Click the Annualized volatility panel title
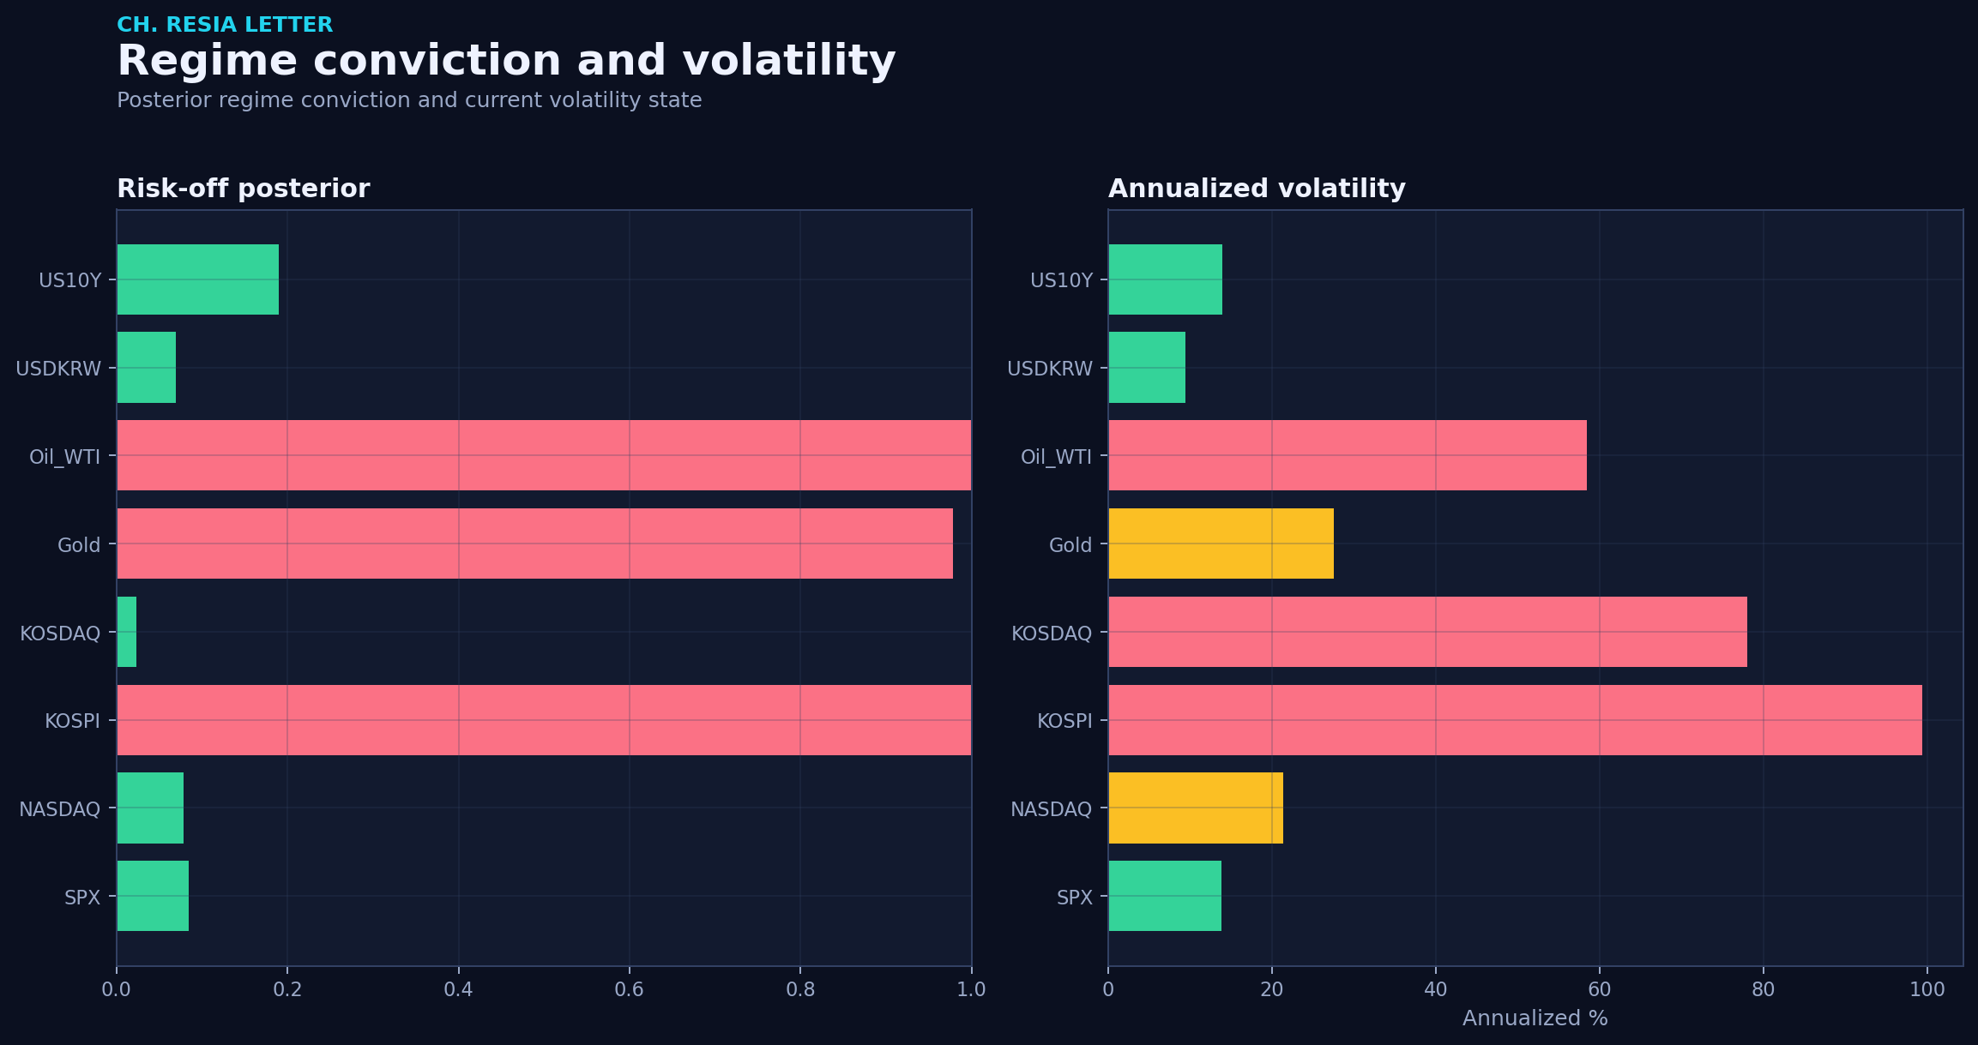This screenshot has width=1978, height=1045. [x=1257, y=189]
